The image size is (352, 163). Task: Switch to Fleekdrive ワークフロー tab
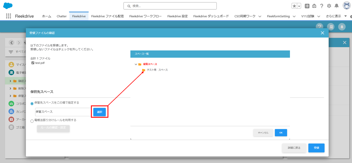145,16
